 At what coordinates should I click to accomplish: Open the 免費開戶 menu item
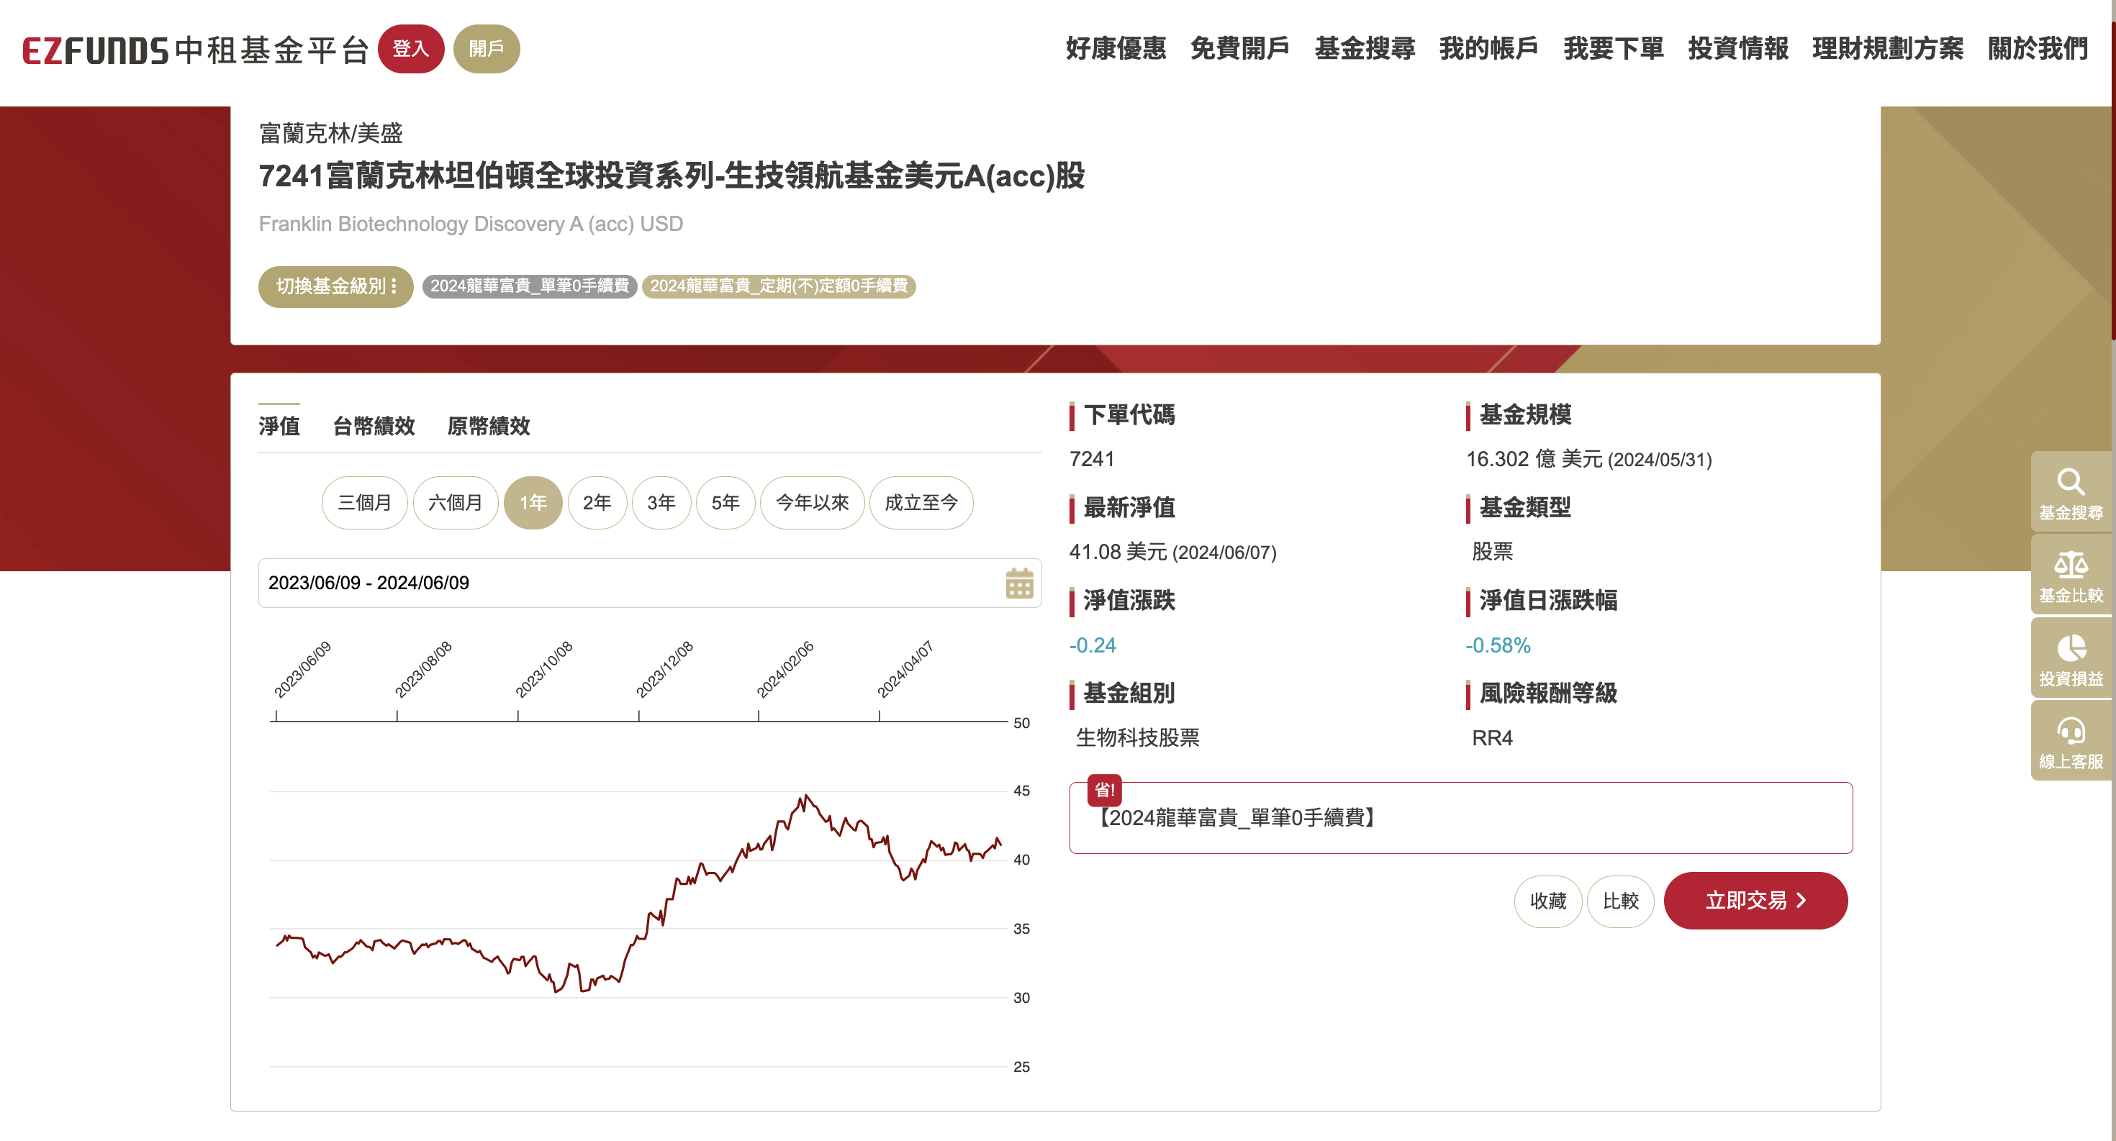pyautogui.click(x=1239, y=48)
